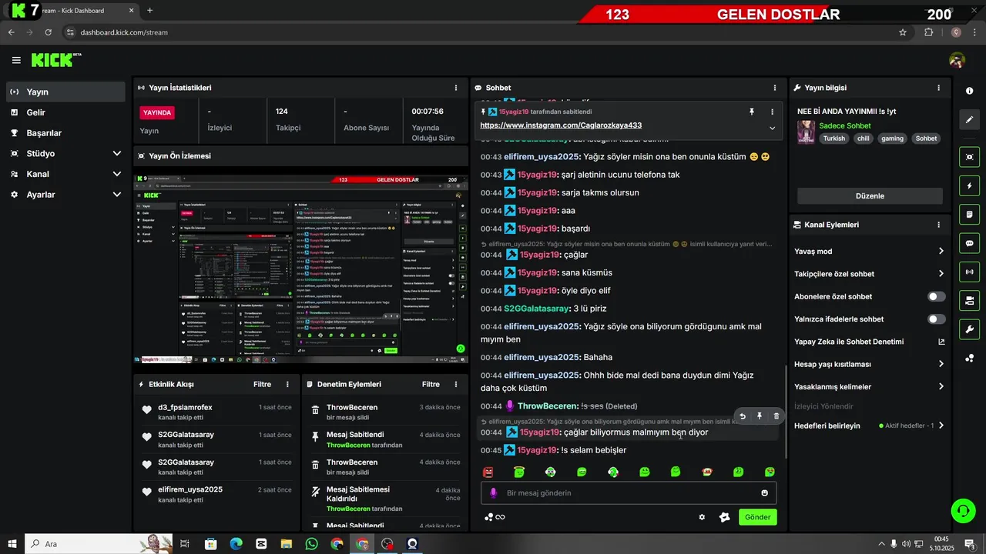Open Yasaklanmış kelimeler settings
986x554 pixels.
click(870, 387)
